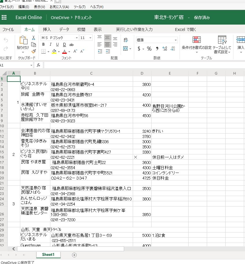The image size is (245, 264).
Task: Click the Increase Indent icon
Action: pos(108,51)
